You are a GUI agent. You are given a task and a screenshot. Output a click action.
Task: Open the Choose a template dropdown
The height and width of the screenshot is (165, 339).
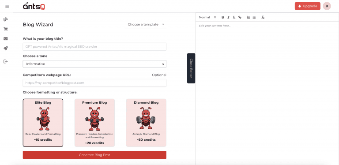(x=146, y=24)
